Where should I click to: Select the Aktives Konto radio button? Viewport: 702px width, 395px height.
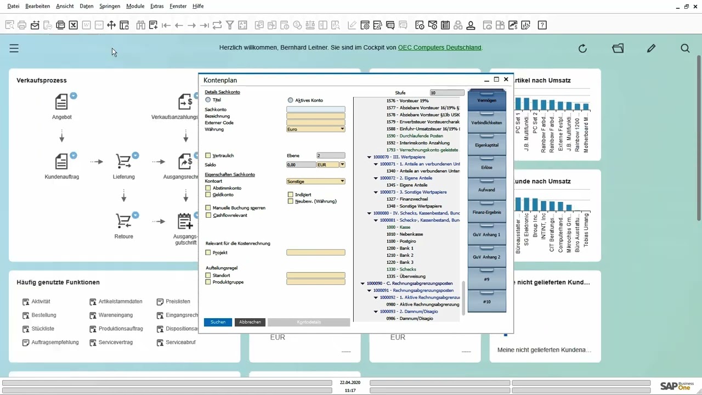click(291, 100)
